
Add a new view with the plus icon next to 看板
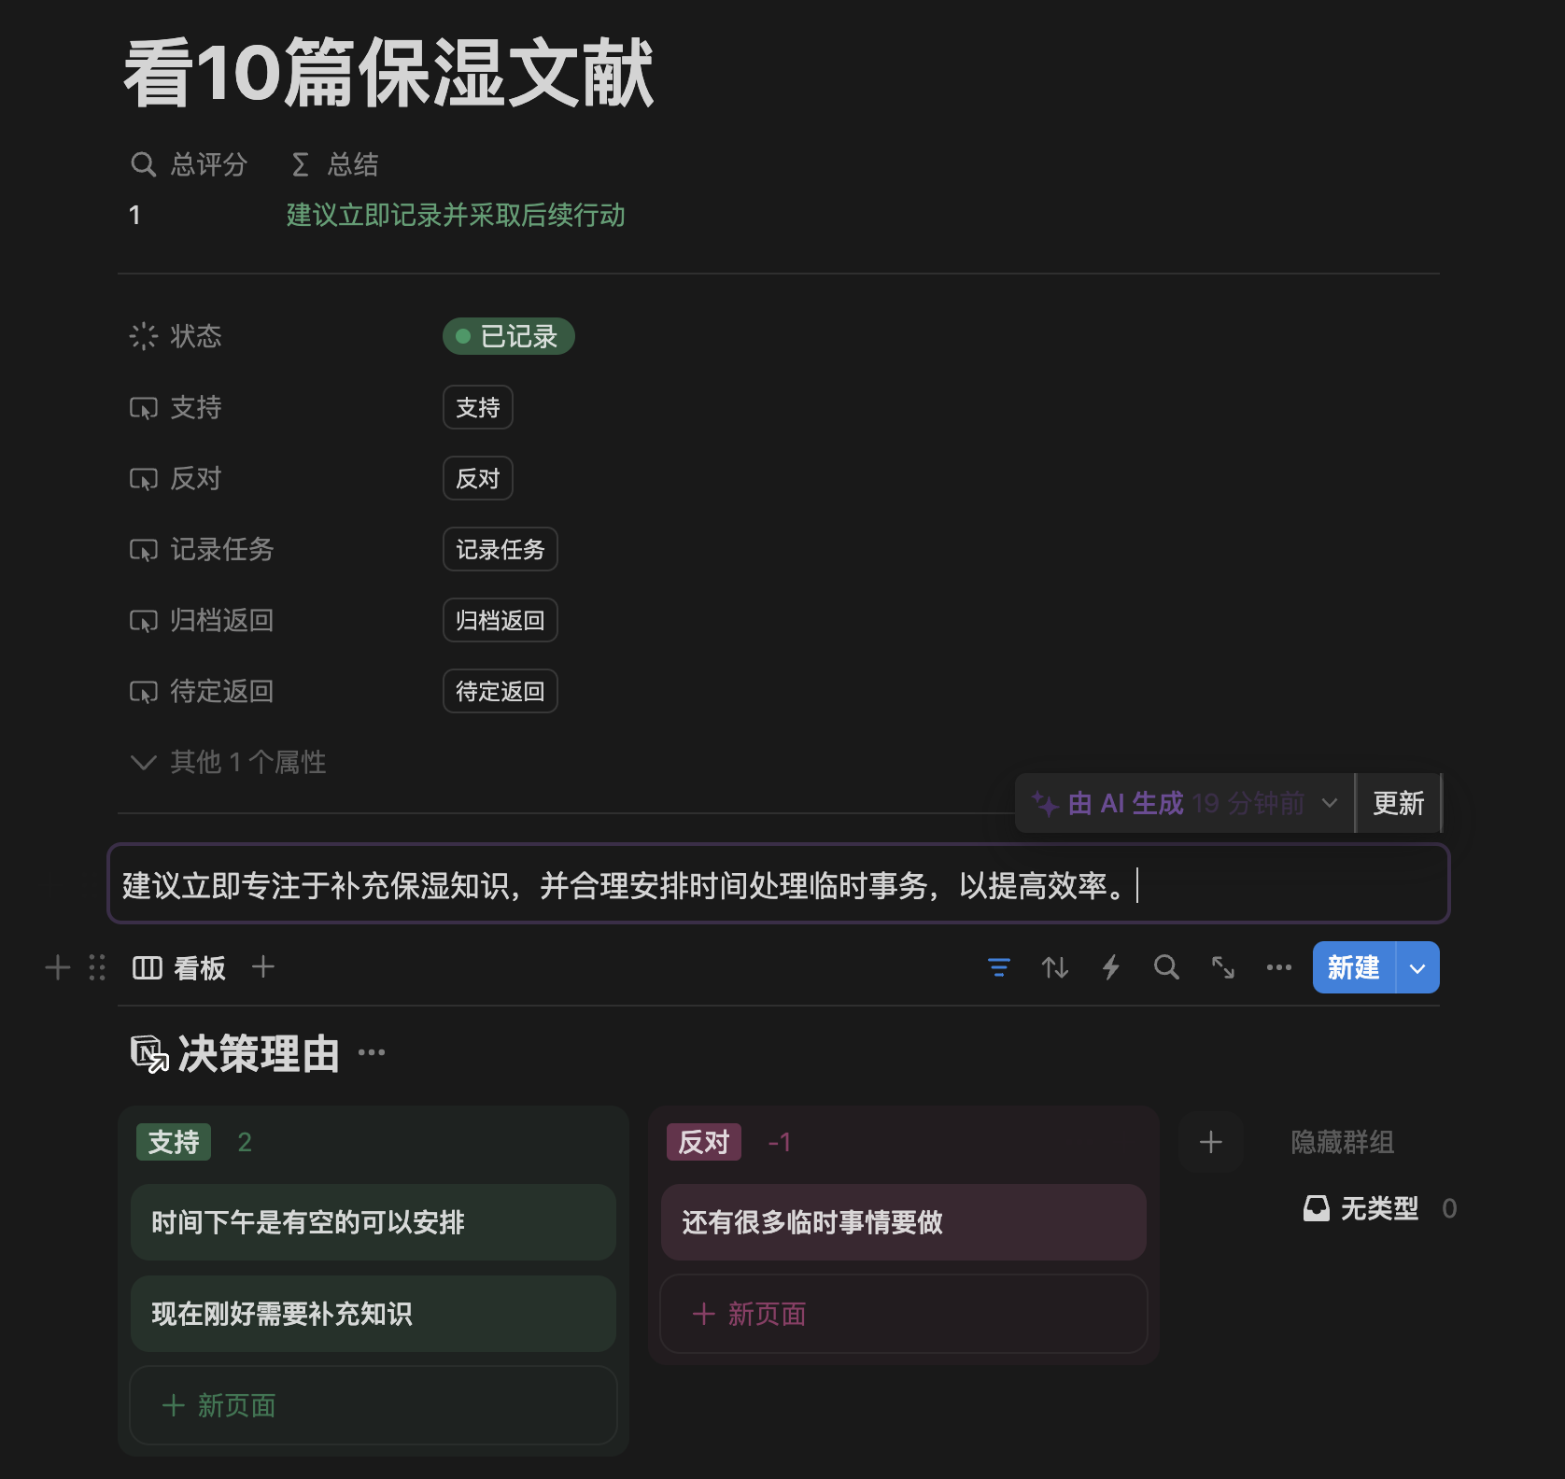click(263, 967)
